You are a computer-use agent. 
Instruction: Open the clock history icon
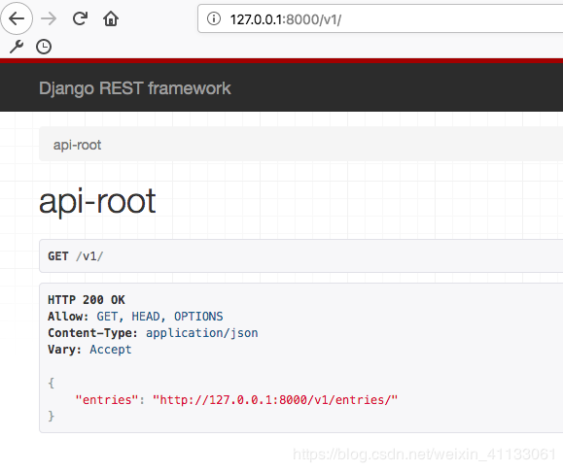point(44,47)
